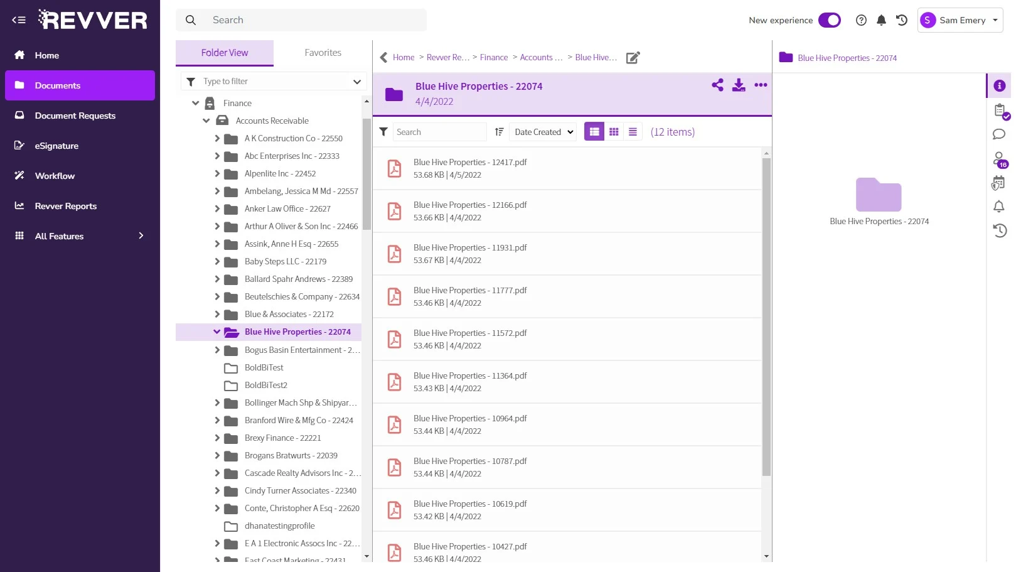Click the folder tree vertical scrollbar
1016x572 pixels.
point(366,174)
